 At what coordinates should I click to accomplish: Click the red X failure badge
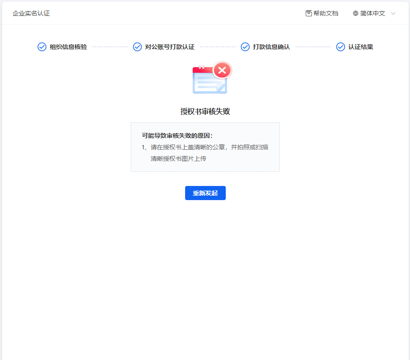[222, 70]
